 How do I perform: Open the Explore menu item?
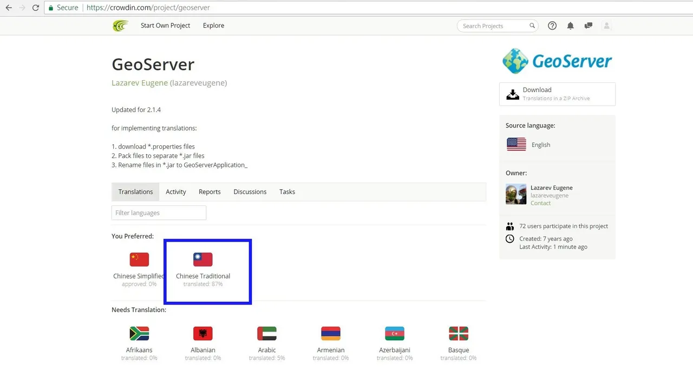click(x=213, y=25)
